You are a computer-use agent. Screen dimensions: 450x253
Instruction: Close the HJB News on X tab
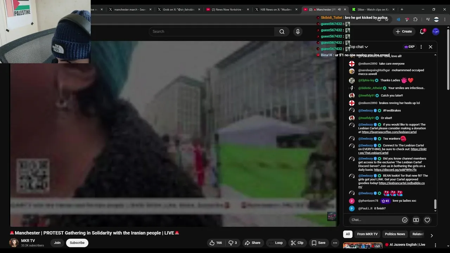(x=296, y=9)
